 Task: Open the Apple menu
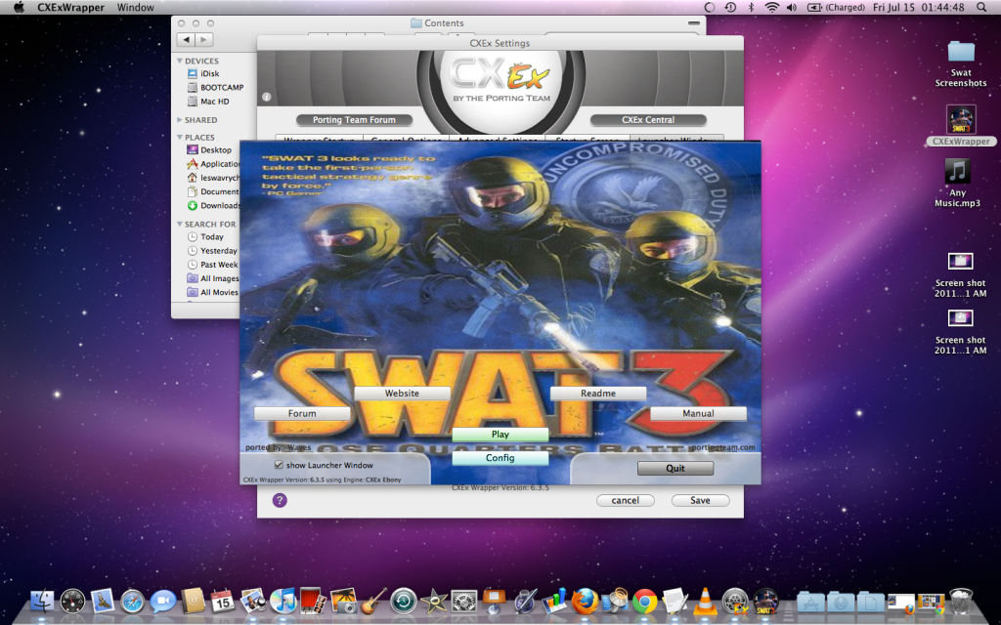pyautogui.click(x=19, y=8)
